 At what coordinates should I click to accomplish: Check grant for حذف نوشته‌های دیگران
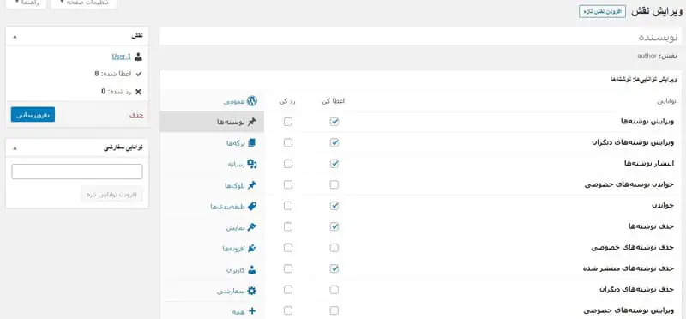[334, 290]
